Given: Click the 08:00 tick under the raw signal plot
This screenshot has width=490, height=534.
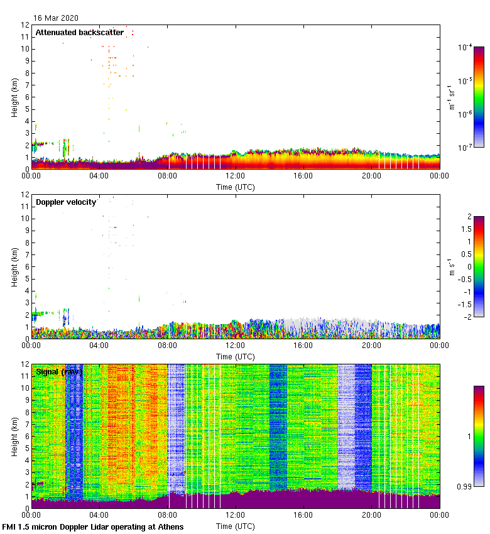Looking at the screenshot, I should tap(168, 516).
